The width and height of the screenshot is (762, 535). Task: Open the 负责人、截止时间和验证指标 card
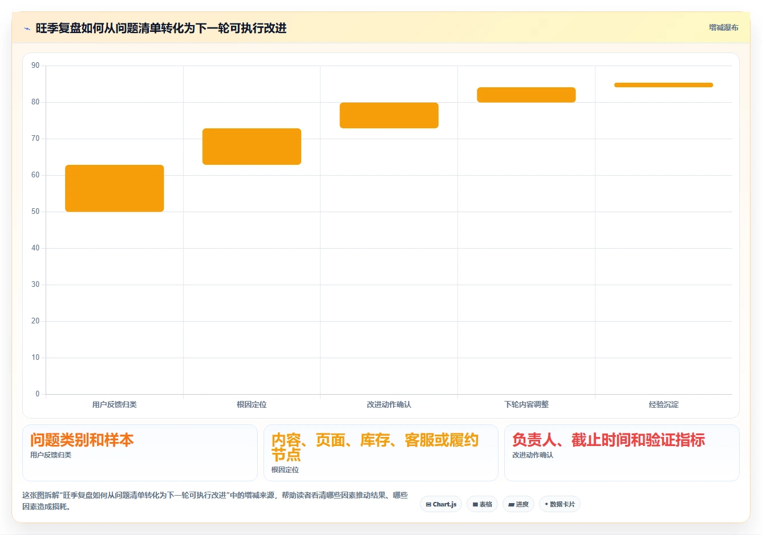622,453
